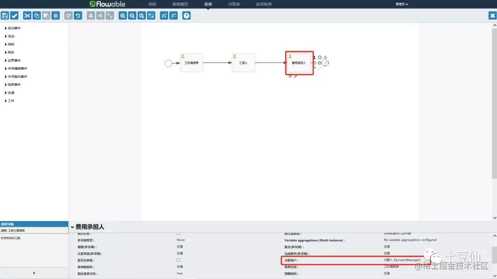Click the delete trash icon below 费用承担人 task
This screenshot has width=497, height=279.
(290, 76)
